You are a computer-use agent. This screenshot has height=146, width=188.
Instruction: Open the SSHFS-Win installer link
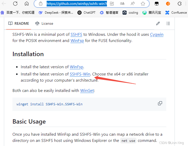point(80,74)
